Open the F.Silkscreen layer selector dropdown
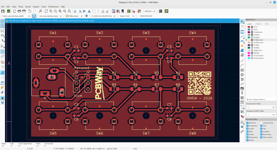277x150 pixels. coord(74,16)
